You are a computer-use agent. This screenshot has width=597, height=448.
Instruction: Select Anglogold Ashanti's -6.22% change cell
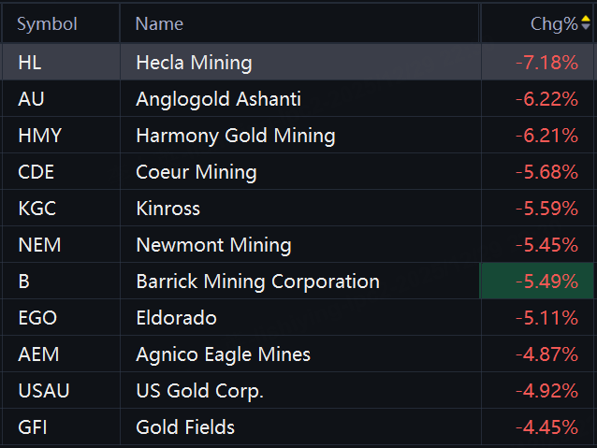[546, 99]
